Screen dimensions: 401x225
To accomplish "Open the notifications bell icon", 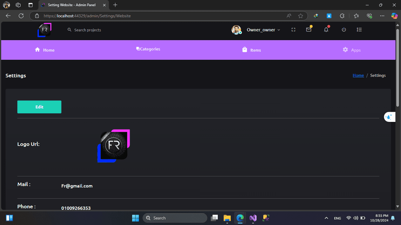I will click(326, 30).
